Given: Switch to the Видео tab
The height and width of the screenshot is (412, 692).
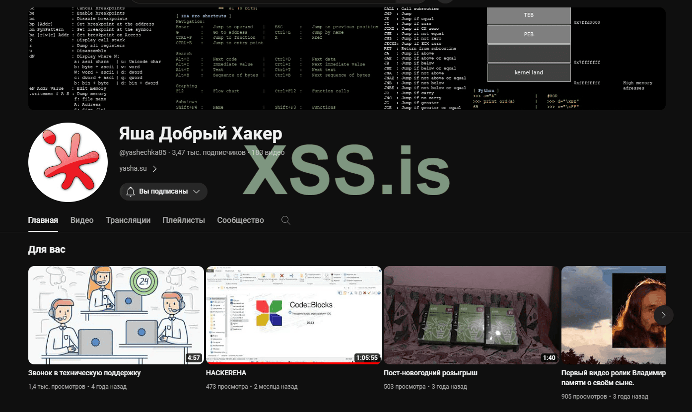Looking at the screenshot, I should pyautogui.click(x=82, y=220).
